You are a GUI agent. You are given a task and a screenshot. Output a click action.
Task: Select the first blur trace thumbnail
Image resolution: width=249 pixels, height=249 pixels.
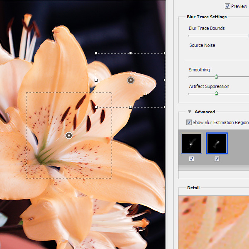(191, 144)
